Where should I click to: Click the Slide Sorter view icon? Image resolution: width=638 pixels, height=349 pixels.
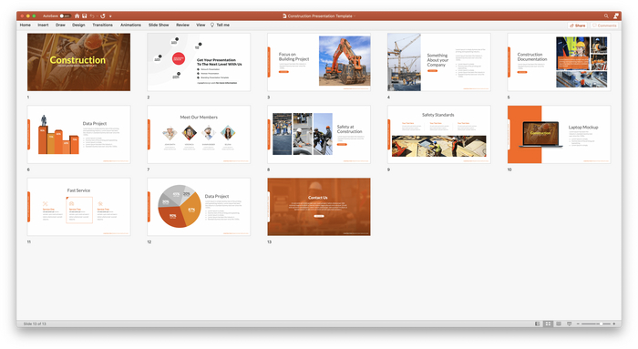pos(548,323)
